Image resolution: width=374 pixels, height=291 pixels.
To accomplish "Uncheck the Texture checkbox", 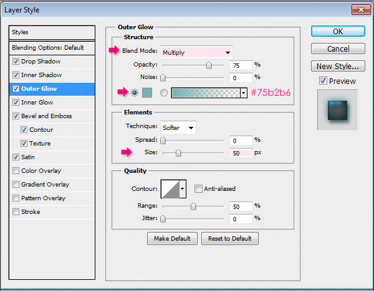I will pos(24,144).
